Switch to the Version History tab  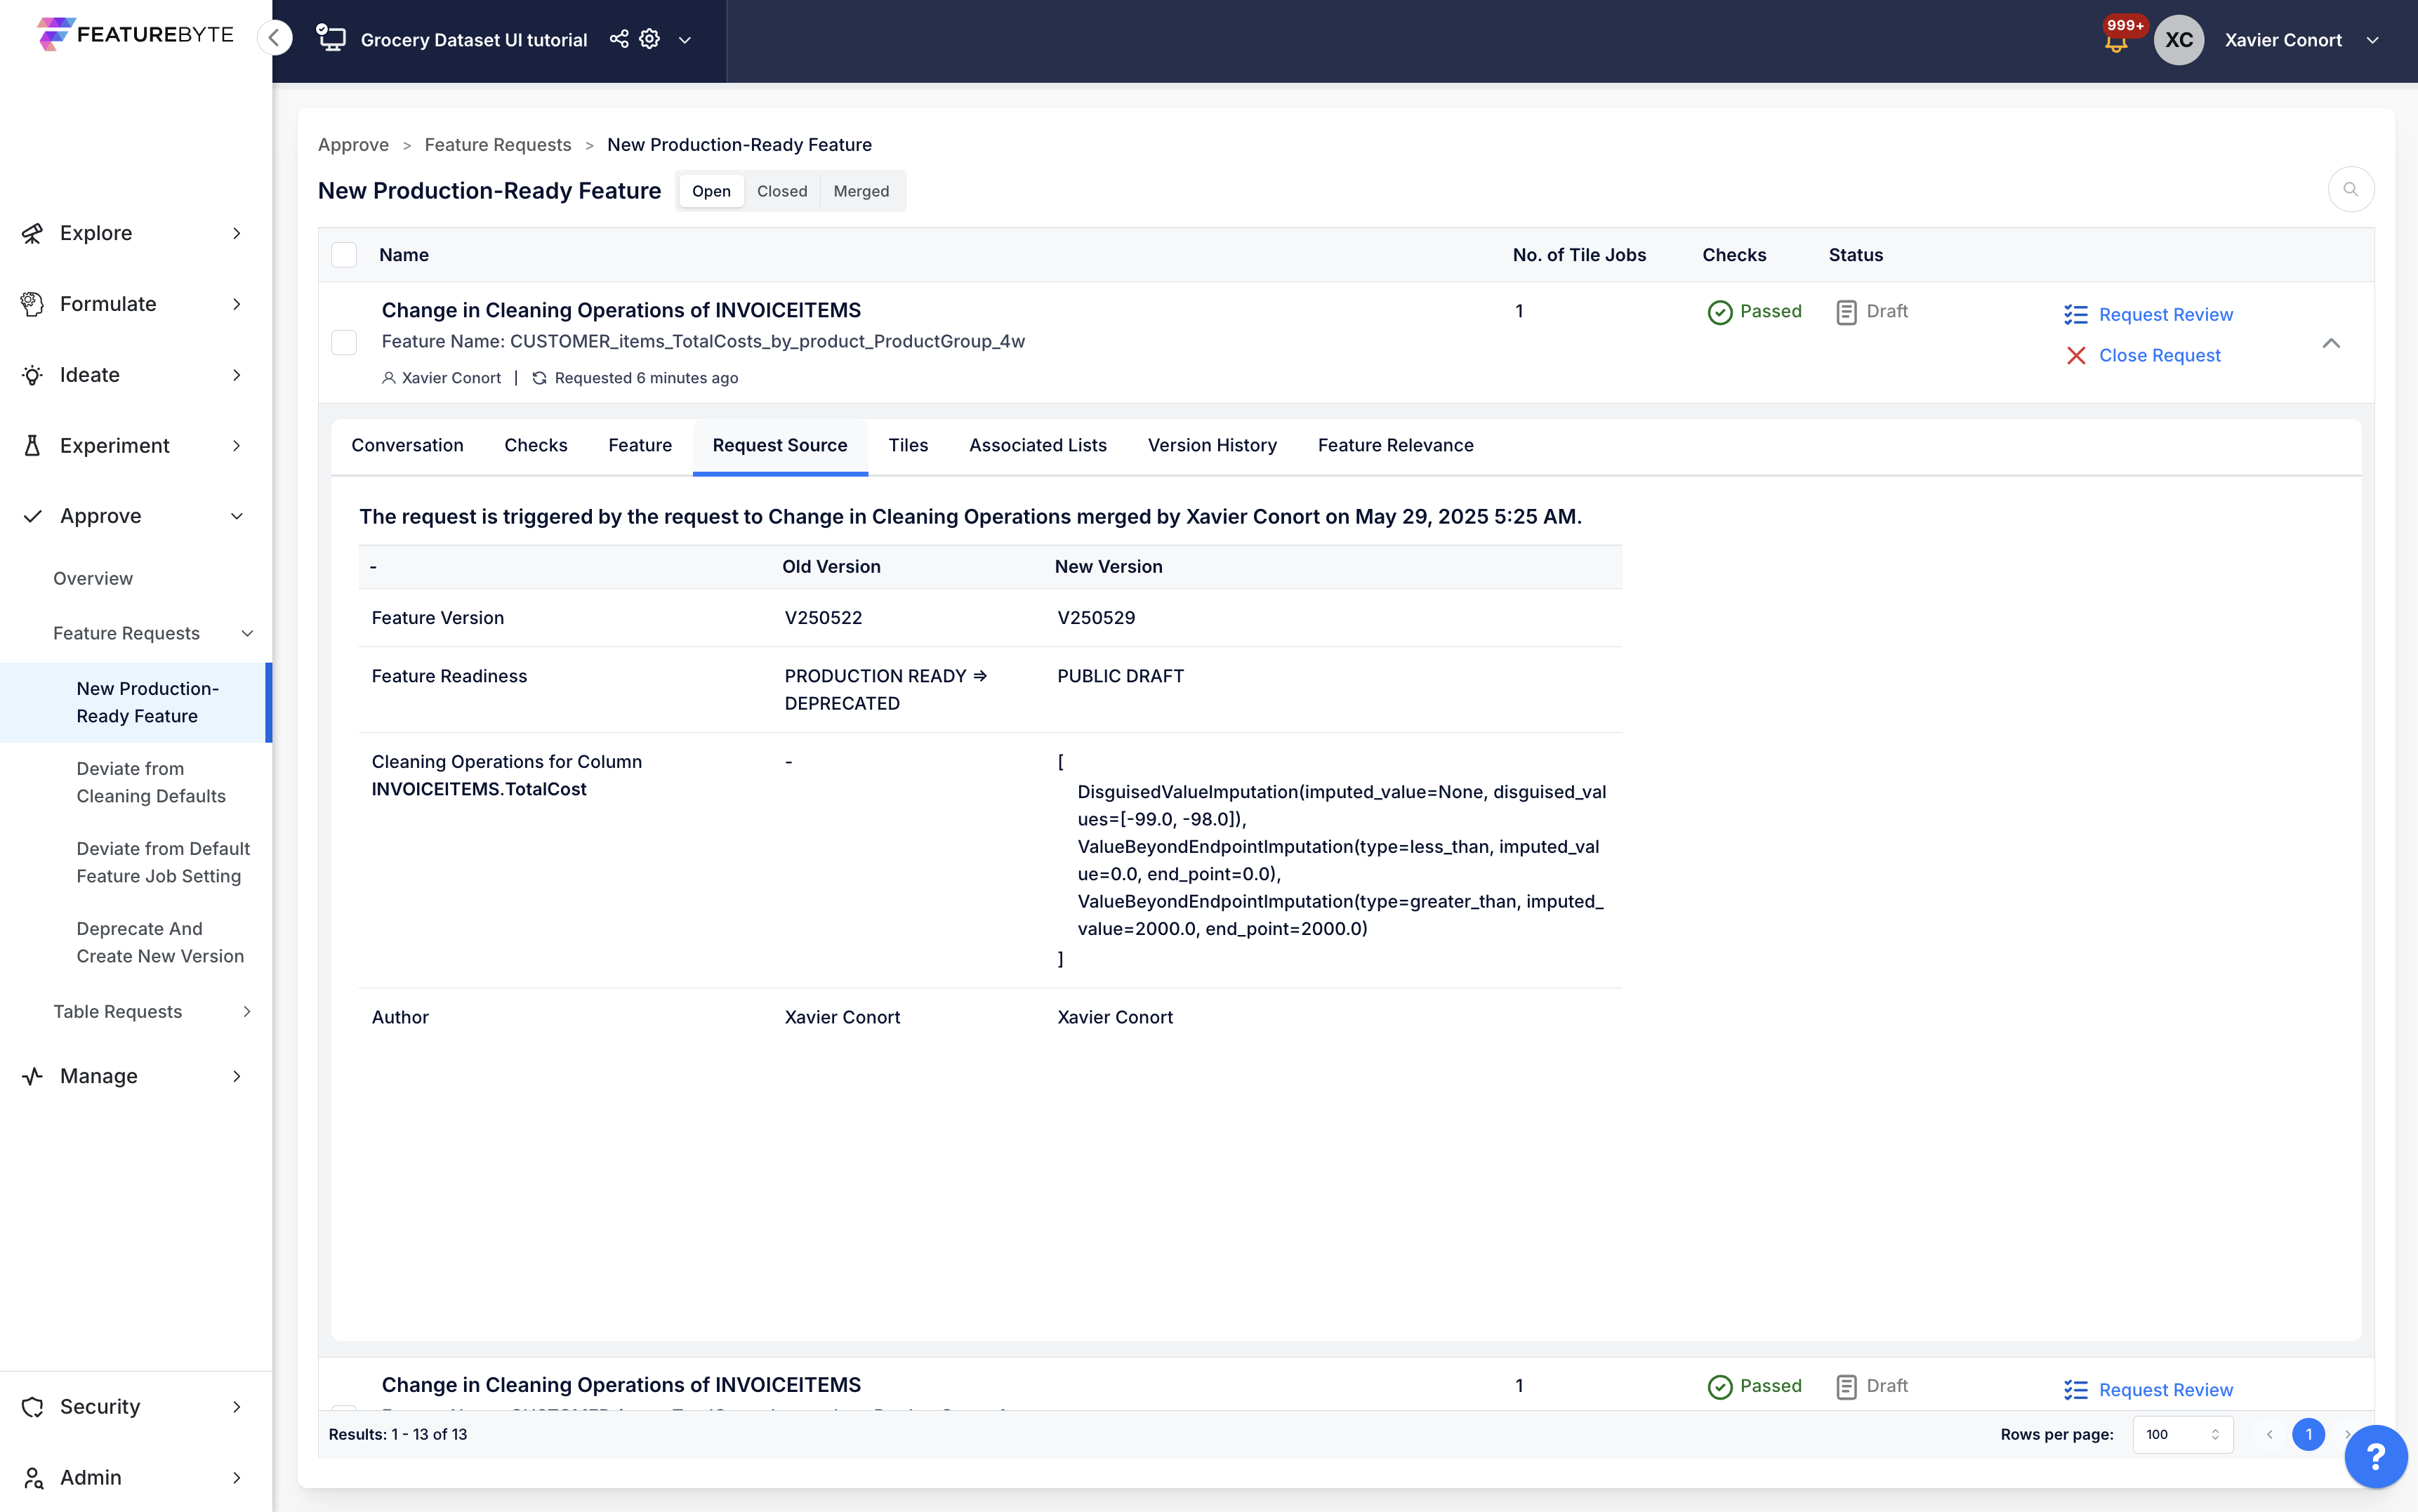point(1212,445)
